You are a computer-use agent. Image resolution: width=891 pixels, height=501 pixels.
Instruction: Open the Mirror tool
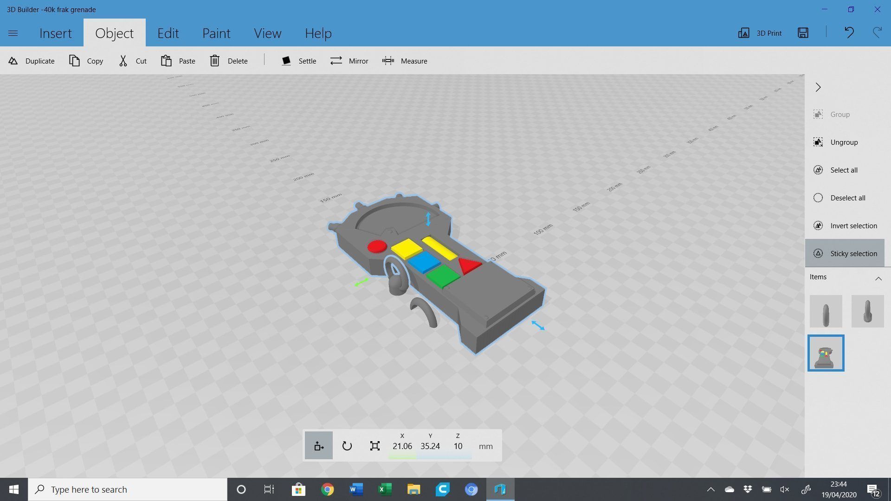click(349, 61)
